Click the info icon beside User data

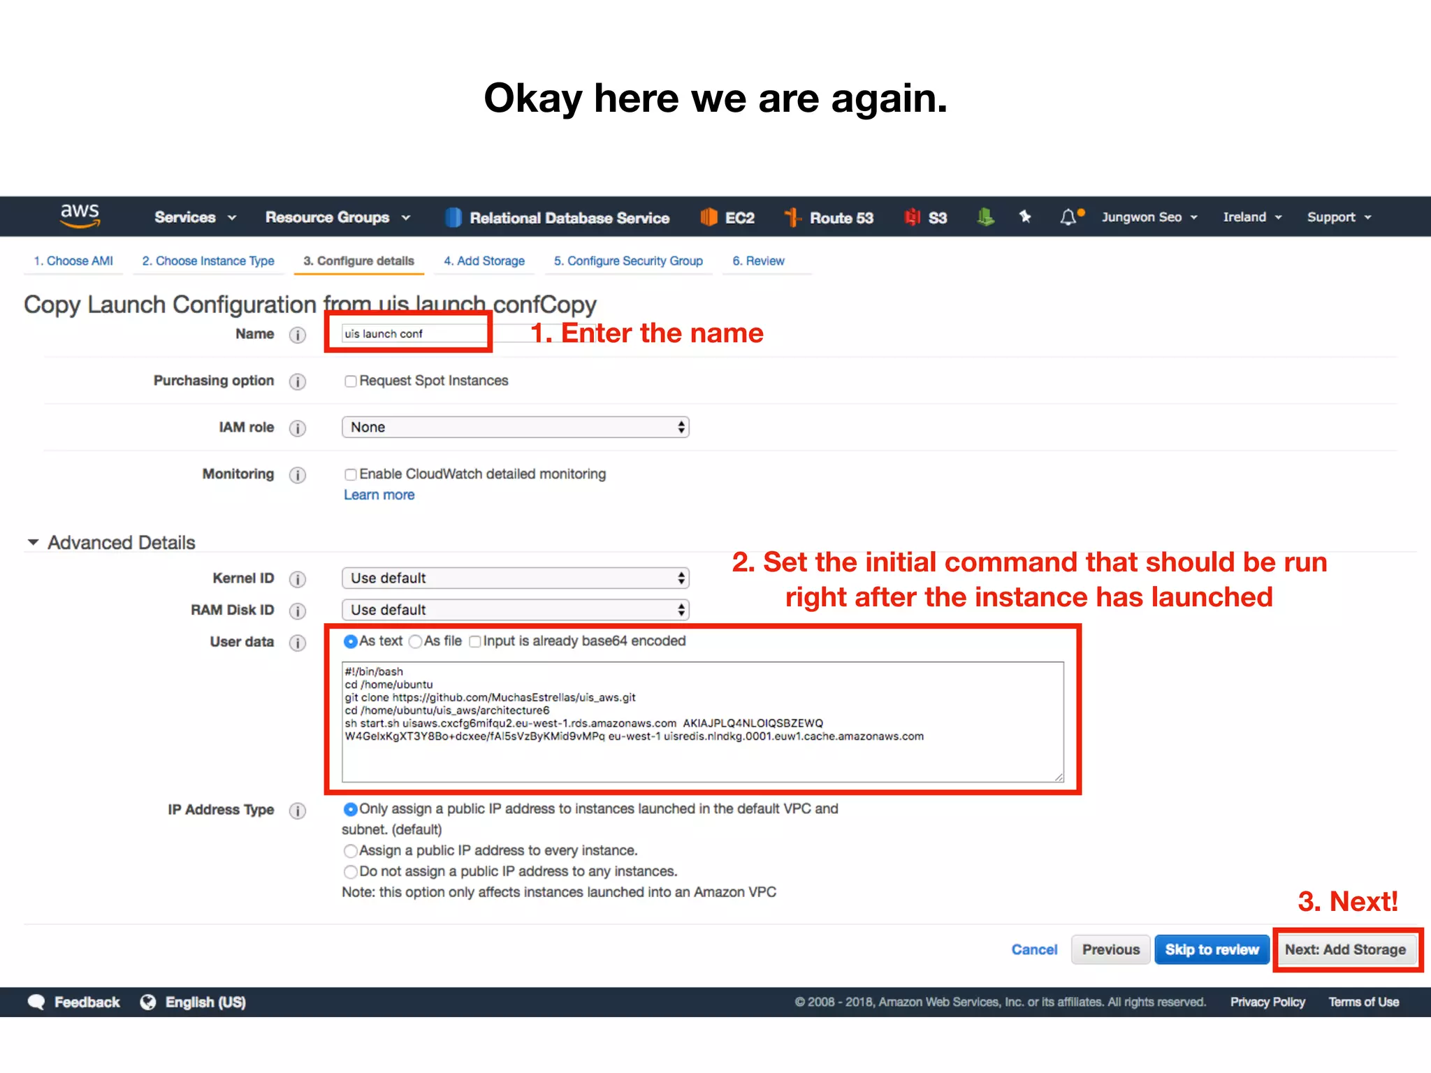[298, 643]
